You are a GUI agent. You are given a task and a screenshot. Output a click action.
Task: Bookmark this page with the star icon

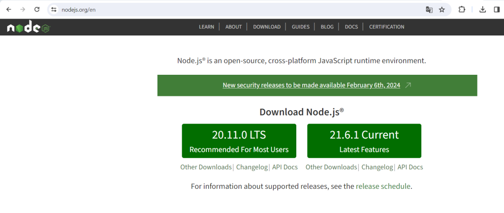click(442, 10)
